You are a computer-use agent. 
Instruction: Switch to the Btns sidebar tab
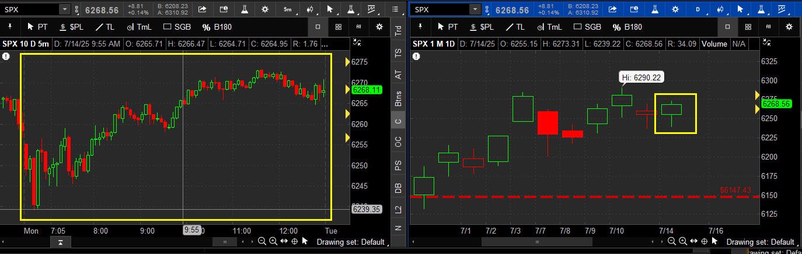click(x=398, y=98)
